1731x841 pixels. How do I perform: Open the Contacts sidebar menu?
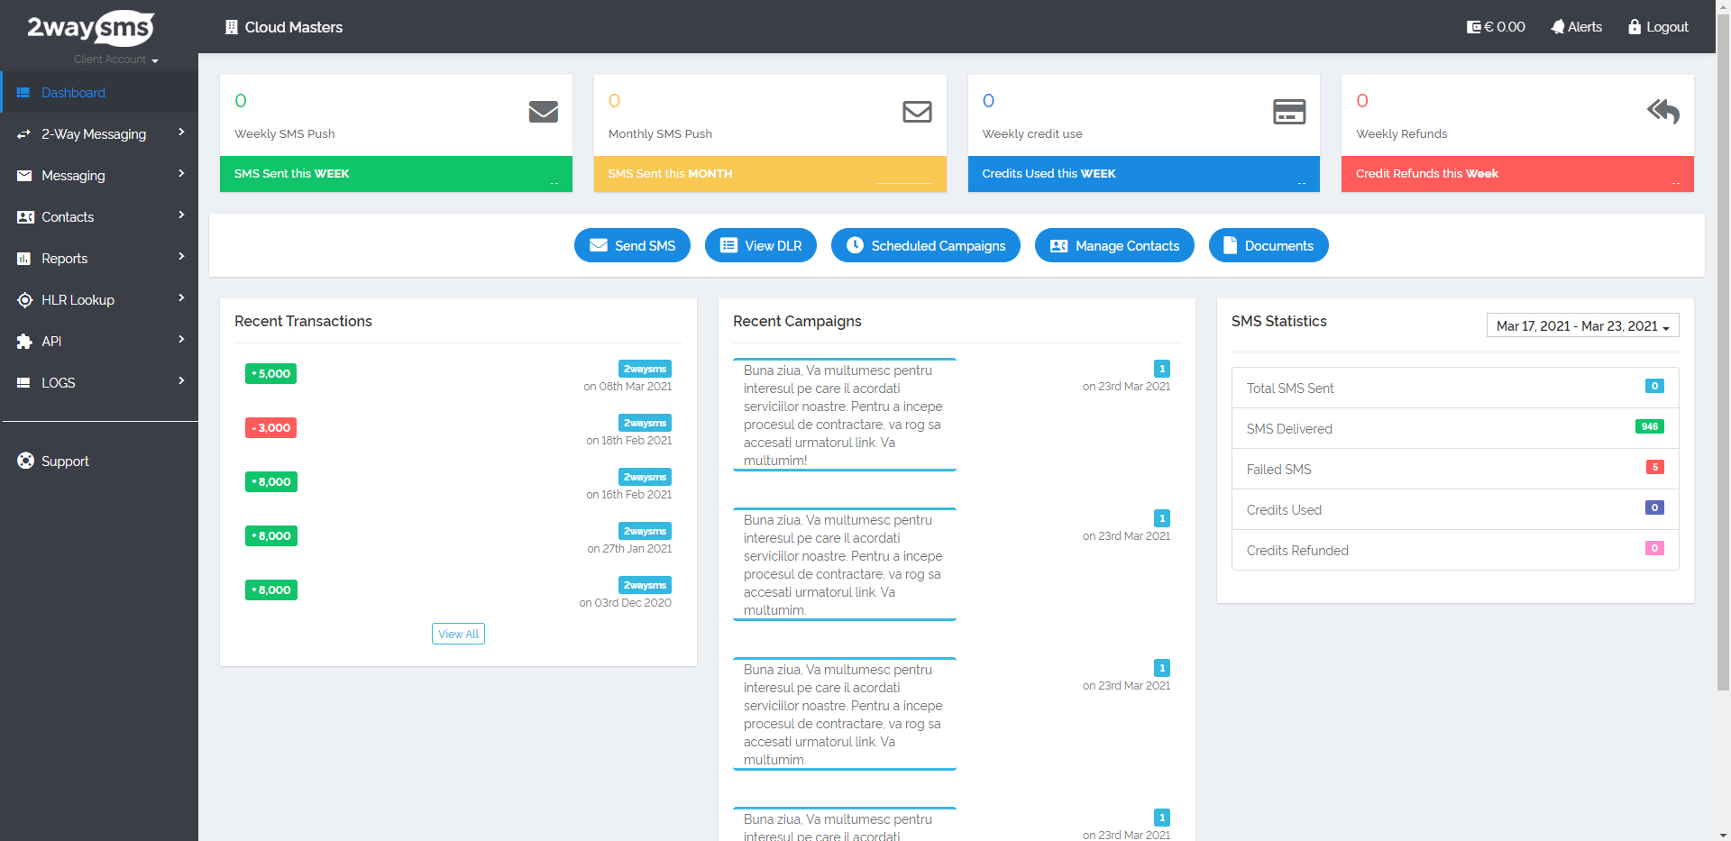tap(68, 217)
